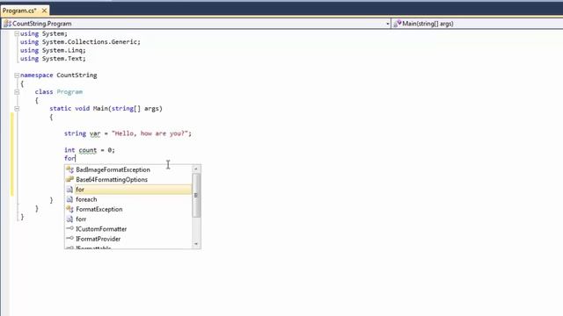Click the string literal "Hello, how are you?"
Viewport: 563px width, 316px height.
(x=150, y=133)
